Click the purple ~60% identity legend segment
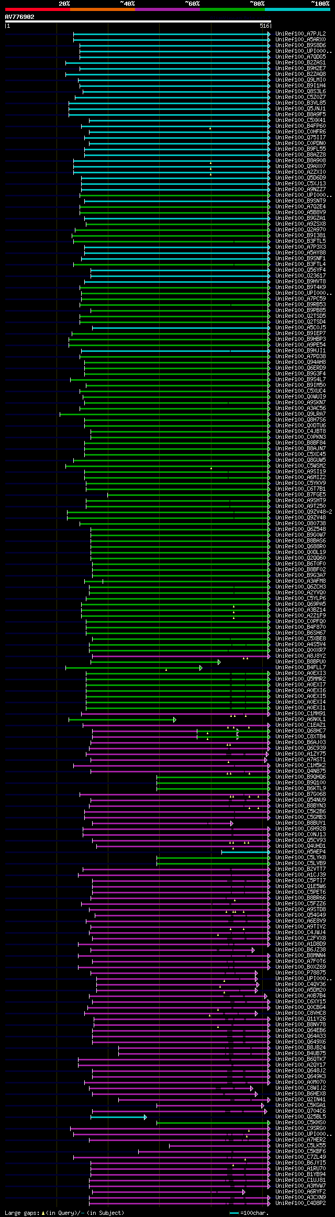 pos(167,9)
